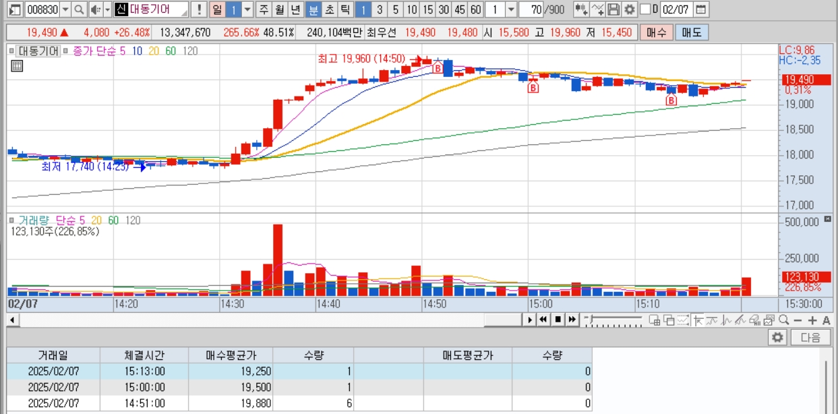This screenshot has height=414, width=838.
Task: Click the trade history settings gear icon
Action: coord(778,337)
